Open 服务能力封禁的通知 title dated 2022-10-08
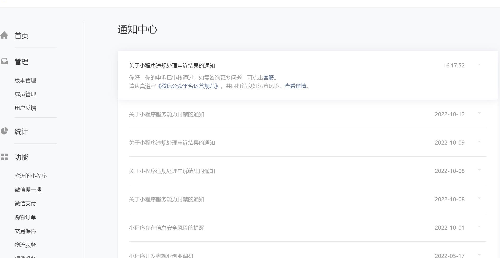 (166, 200)
